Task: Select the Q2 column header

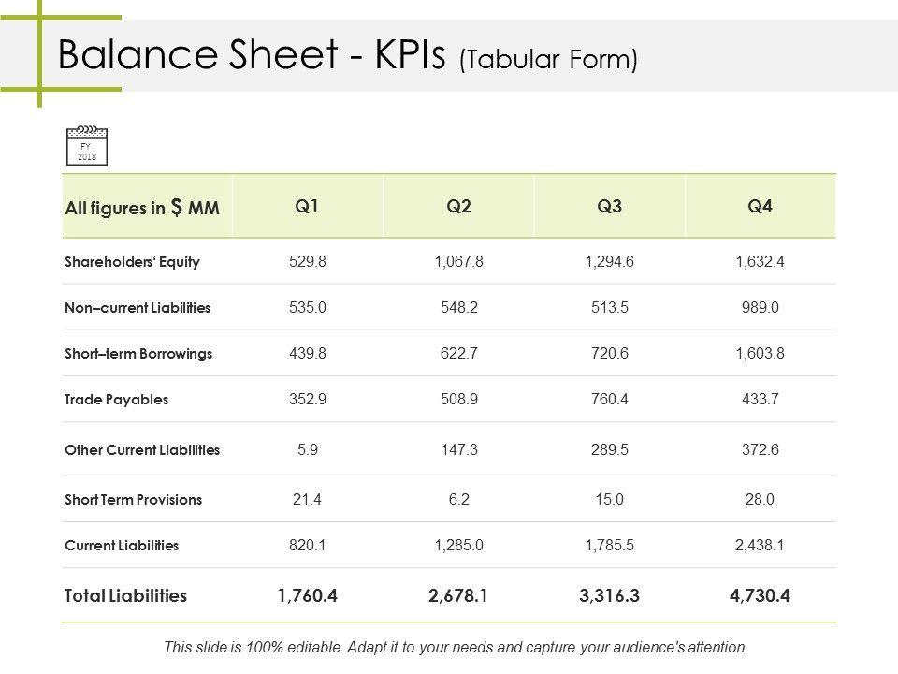Action: [x=458, y=207]
